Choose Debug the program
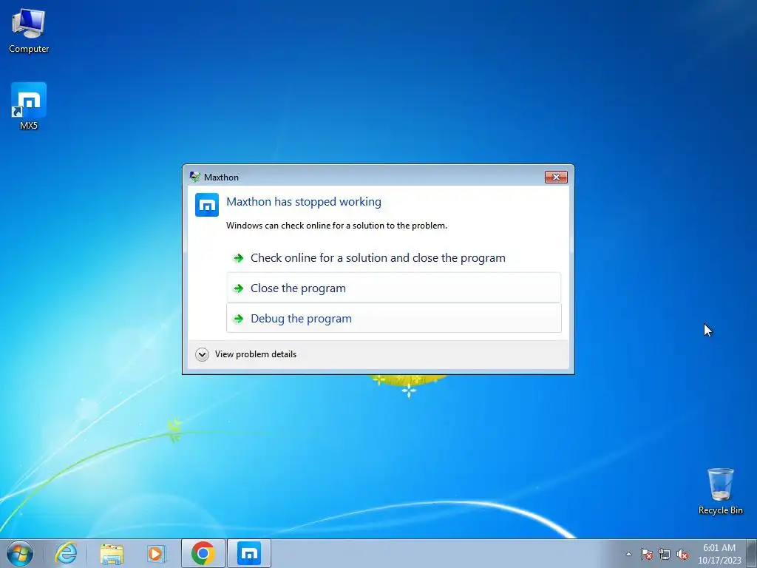This screenshot has width=757, height=568. point(393,318)
